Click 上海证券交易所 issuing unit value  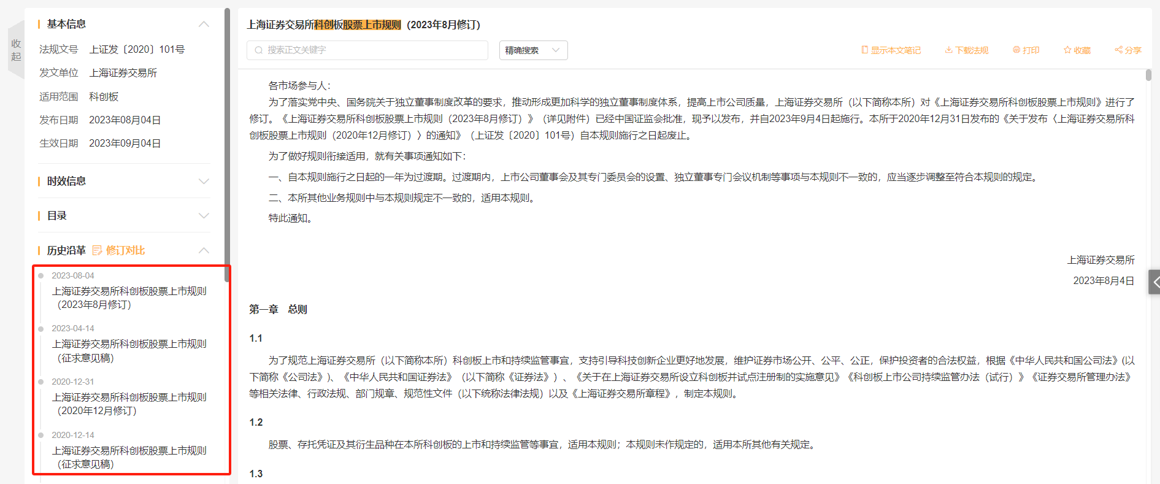point(123,73)
